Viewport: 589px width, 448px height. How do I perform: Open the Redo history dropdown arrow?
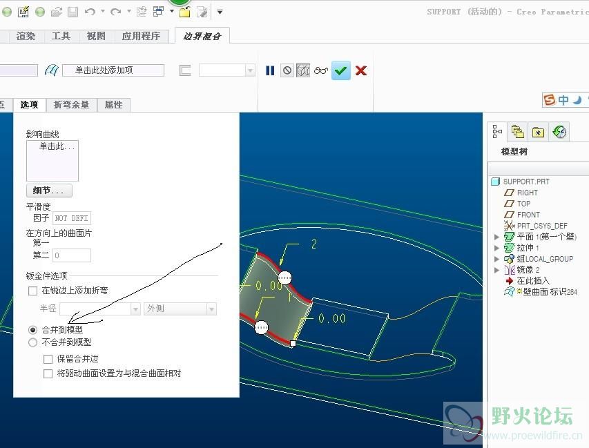[x=128, y=12]
